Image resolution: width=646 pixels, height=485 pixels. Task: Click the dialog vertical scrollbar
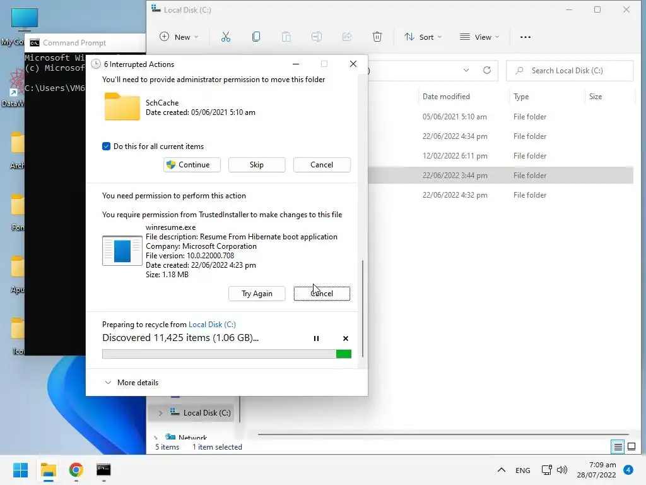[x=363, y=308]
